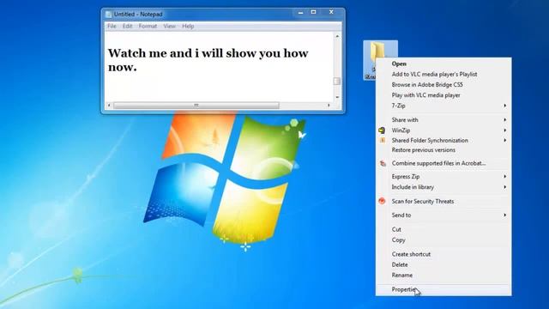Click Notepad's vertical scrollbar thumb
The image size is (549, 309).
(x=337, y=81)
